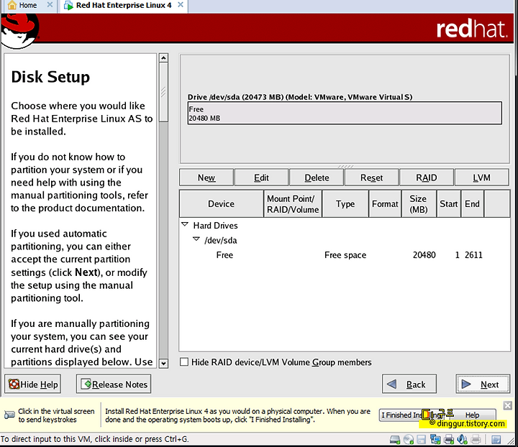
Task: Collapse the Hard Drives tree node
Action: point(185,224)
